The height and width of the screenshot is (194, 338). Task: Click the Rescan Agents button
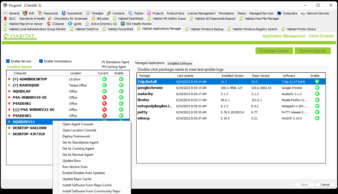pyautogui.click(x=312, y=51)
